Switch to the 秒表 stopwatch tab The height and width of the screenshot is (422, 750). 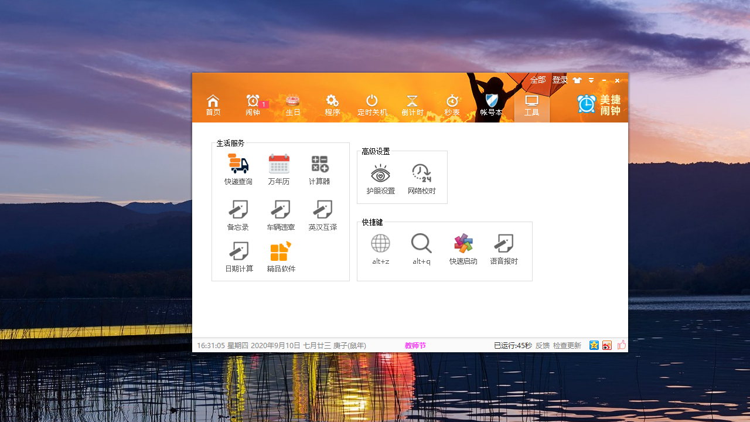(x=452, y=105)
